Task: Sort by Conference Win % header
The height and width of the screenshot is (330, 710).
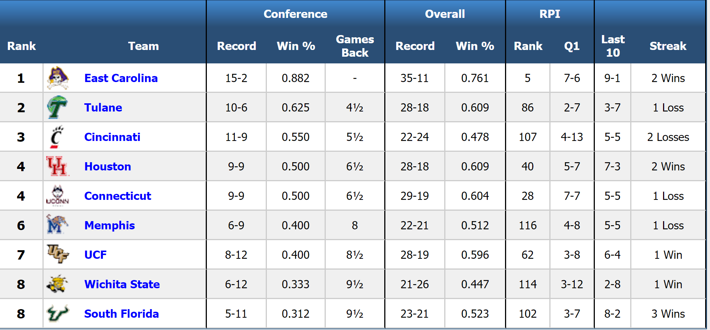Action: click(x=296, y=46)
